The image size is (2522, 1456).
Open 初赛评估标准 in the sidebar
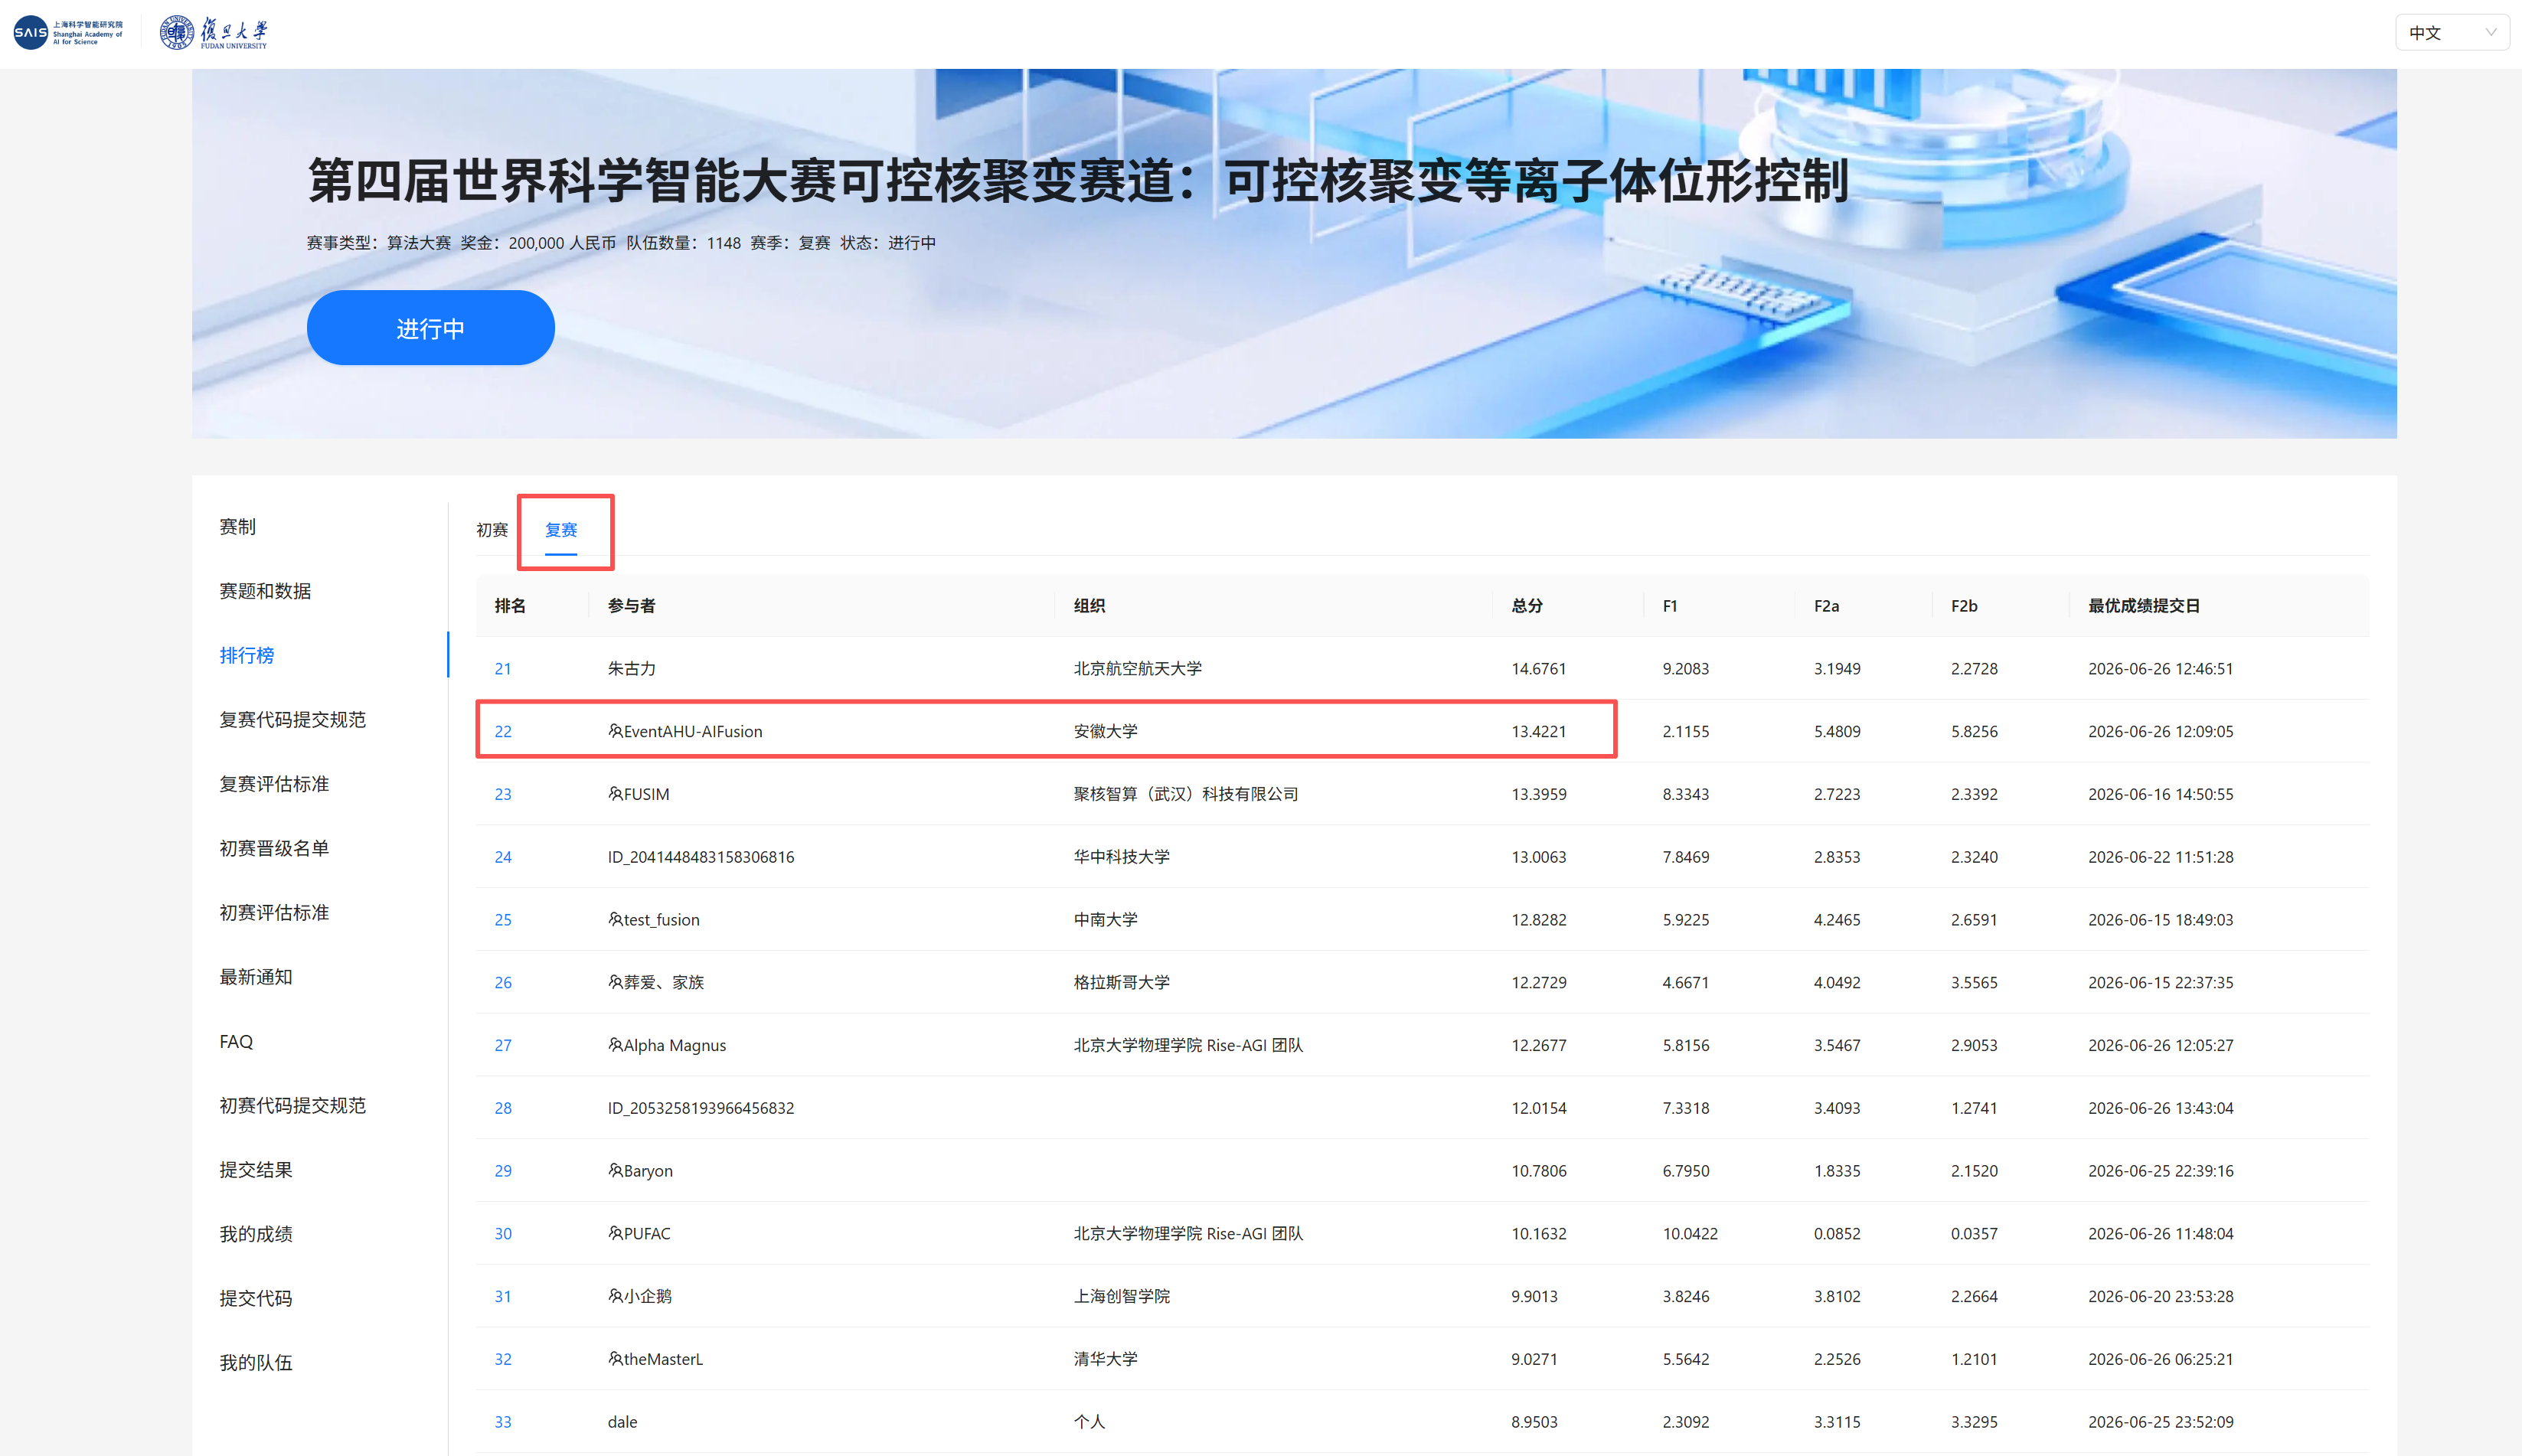(x=274, y=913)
